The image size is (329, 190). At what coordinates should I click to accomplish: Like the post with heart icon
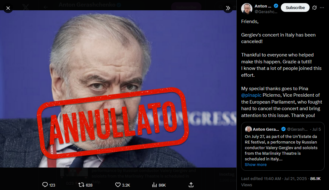(x=118, y=185)
